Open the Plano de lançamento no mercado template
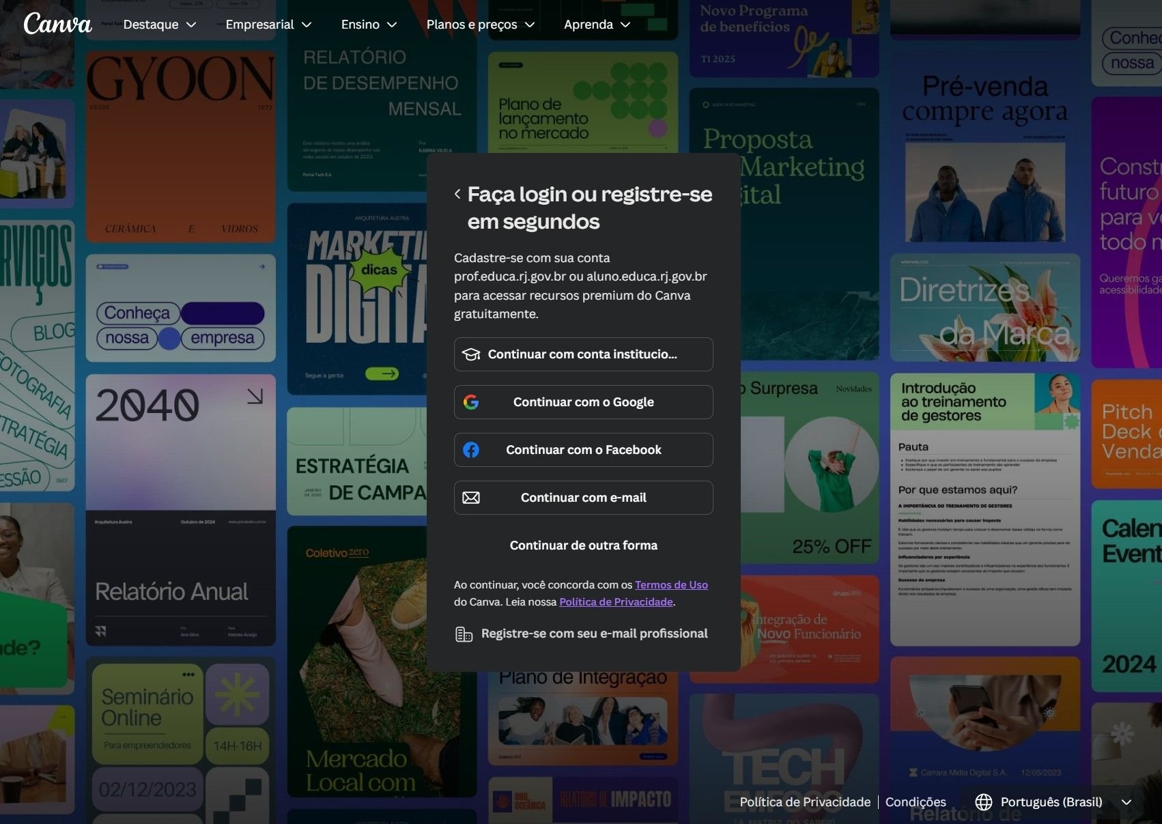The height and width of the screenshot is (824, 1162). 583,102
